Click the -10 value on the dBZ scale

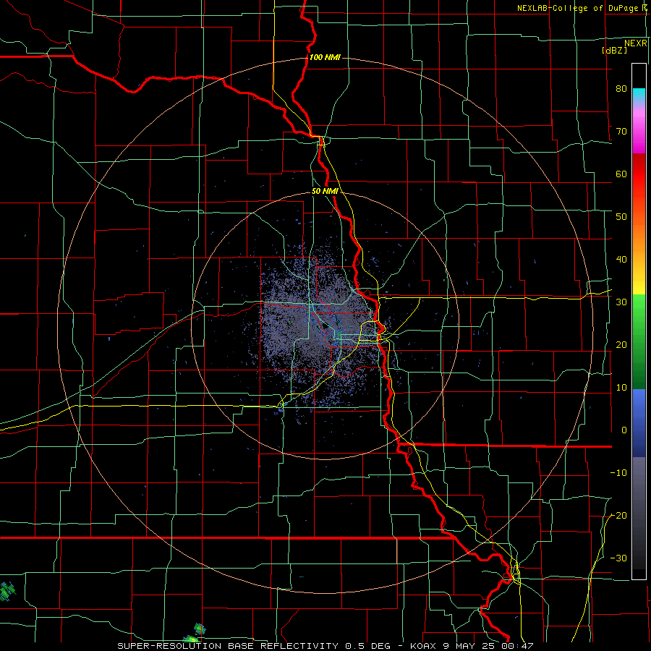(x=618, y=473)
